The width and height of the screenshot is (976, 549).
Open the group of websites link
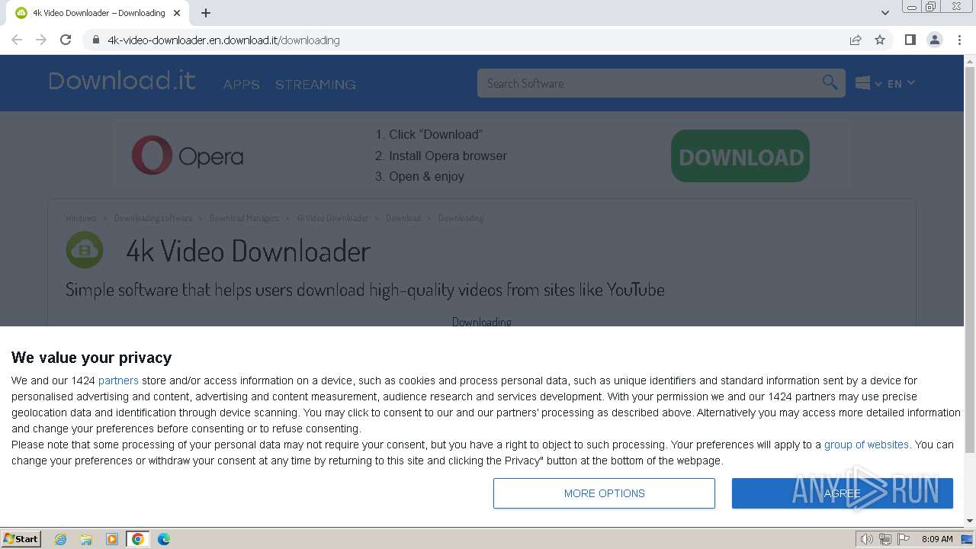click(866, 445)
